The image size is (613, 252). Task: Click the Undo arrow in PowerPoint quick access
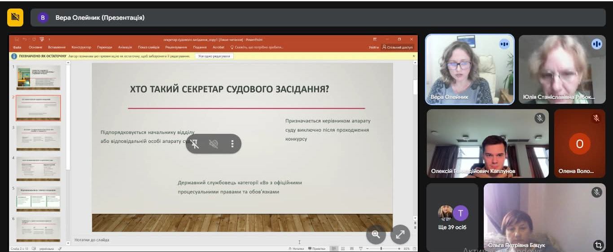[25, 40]
